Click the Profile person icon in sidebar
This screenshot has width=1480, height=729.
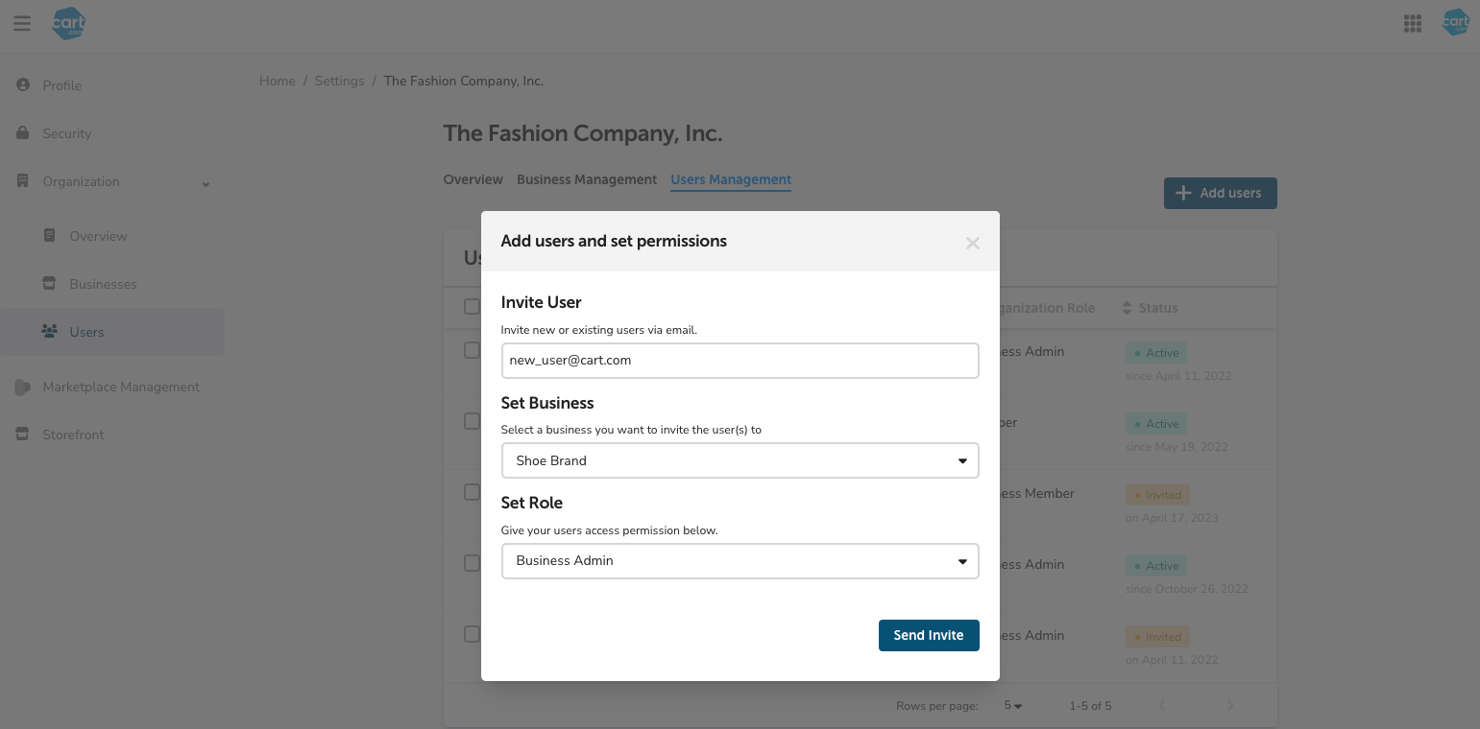click(23, 85)
